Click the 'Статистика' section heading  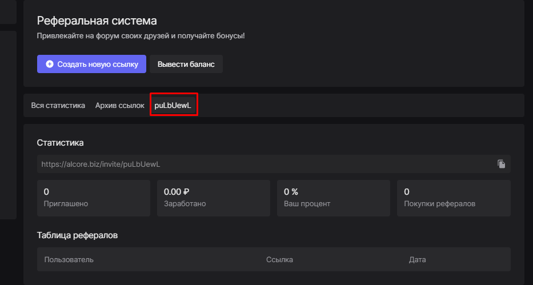60,142
